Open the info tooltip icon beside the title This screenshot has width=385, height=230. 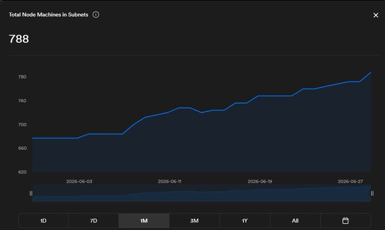tap(96, 15)
